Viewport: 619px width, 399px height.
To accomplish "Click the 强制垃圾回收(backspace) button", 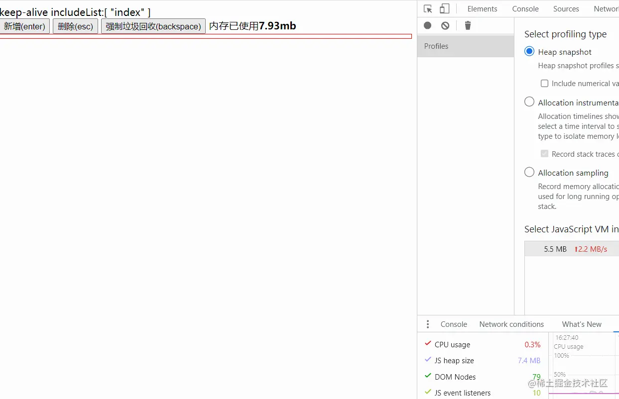I will click(153, 26).
